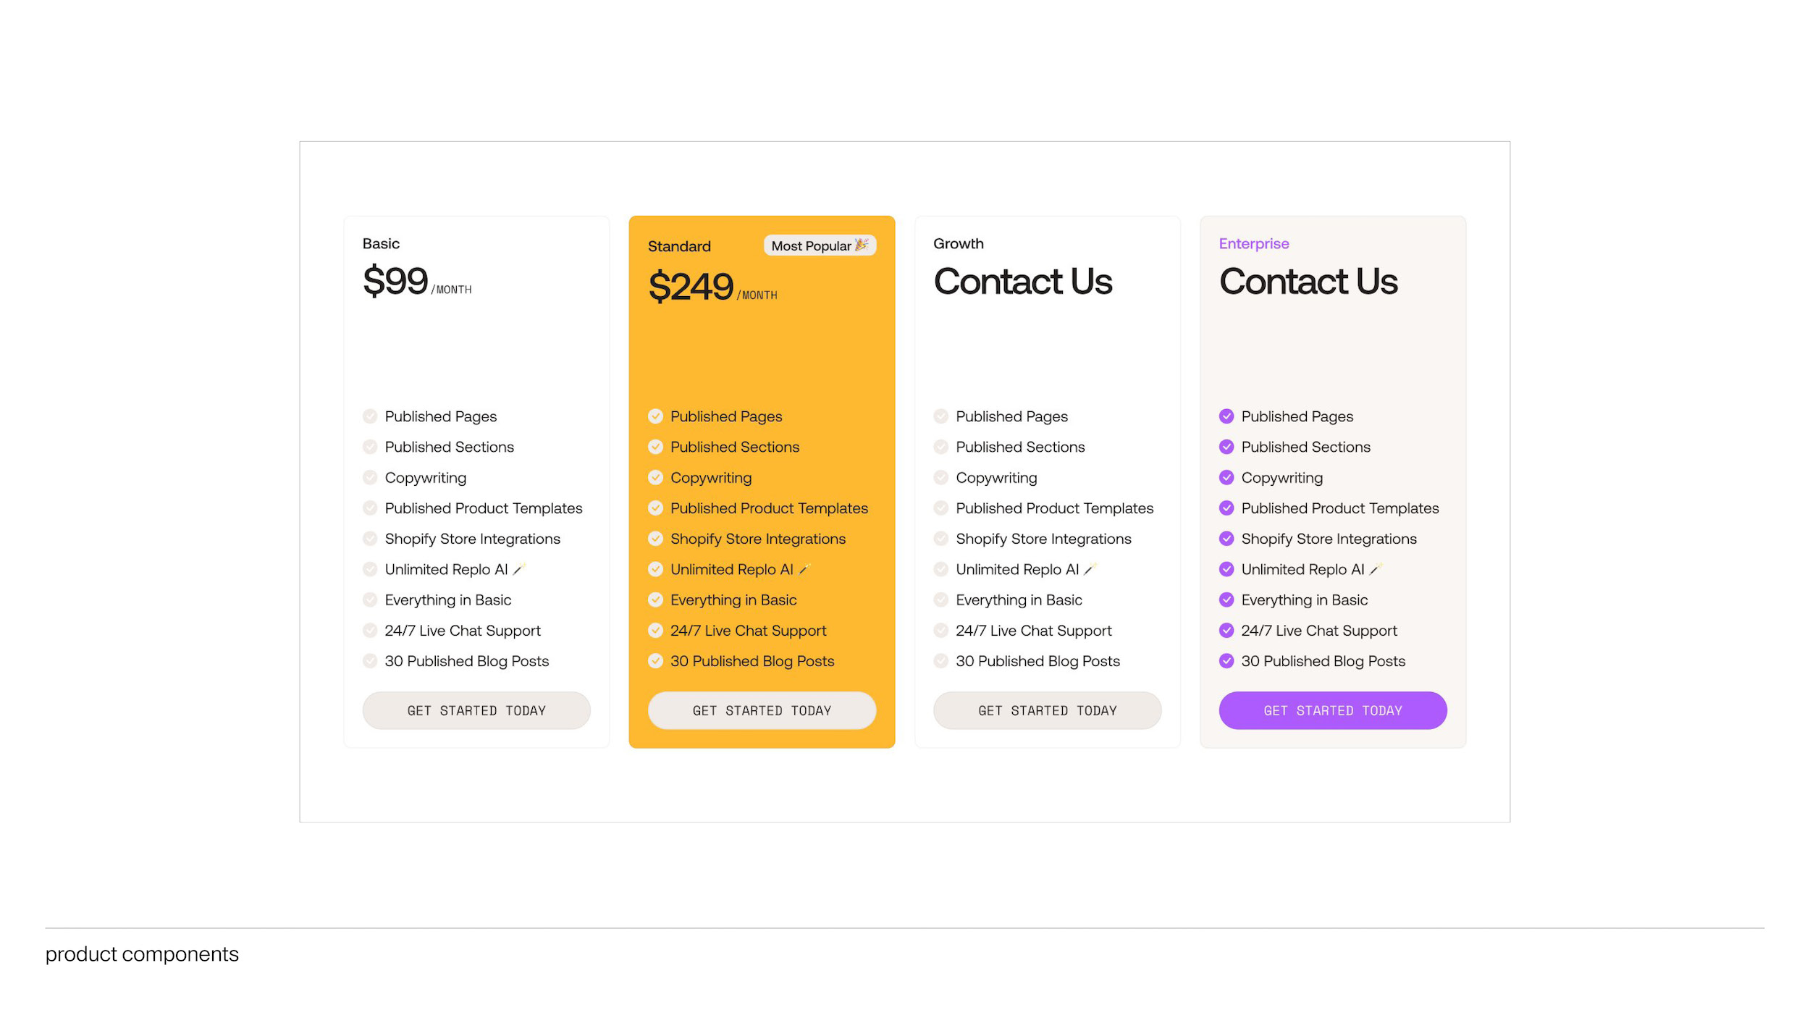Click checkmark beside 30 Published Blog Posts in Basic
1810x1018 pixels.
click(x=370, y=661)
